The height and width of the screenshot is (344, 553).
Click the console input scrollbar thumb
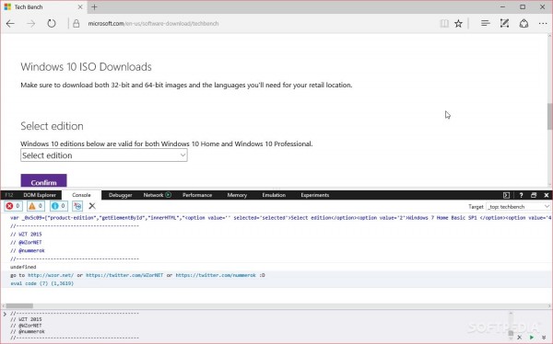511,333
